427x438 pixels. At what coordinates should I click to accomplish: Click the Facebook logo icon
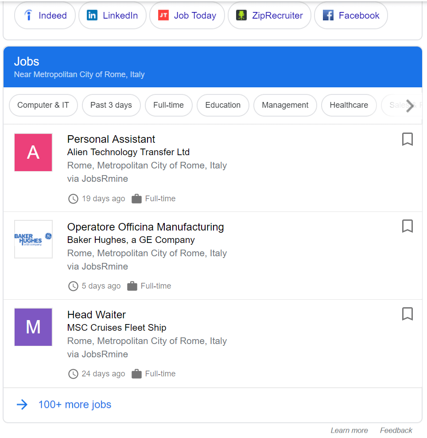[x=328, y=15]
